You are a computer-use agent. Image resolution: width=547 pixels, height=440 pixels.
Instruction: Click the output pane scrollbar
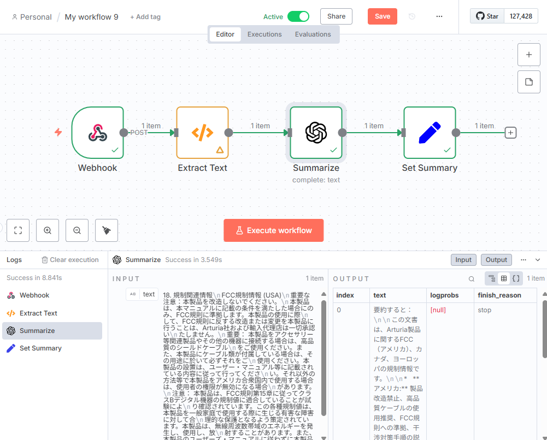[545, 329]
